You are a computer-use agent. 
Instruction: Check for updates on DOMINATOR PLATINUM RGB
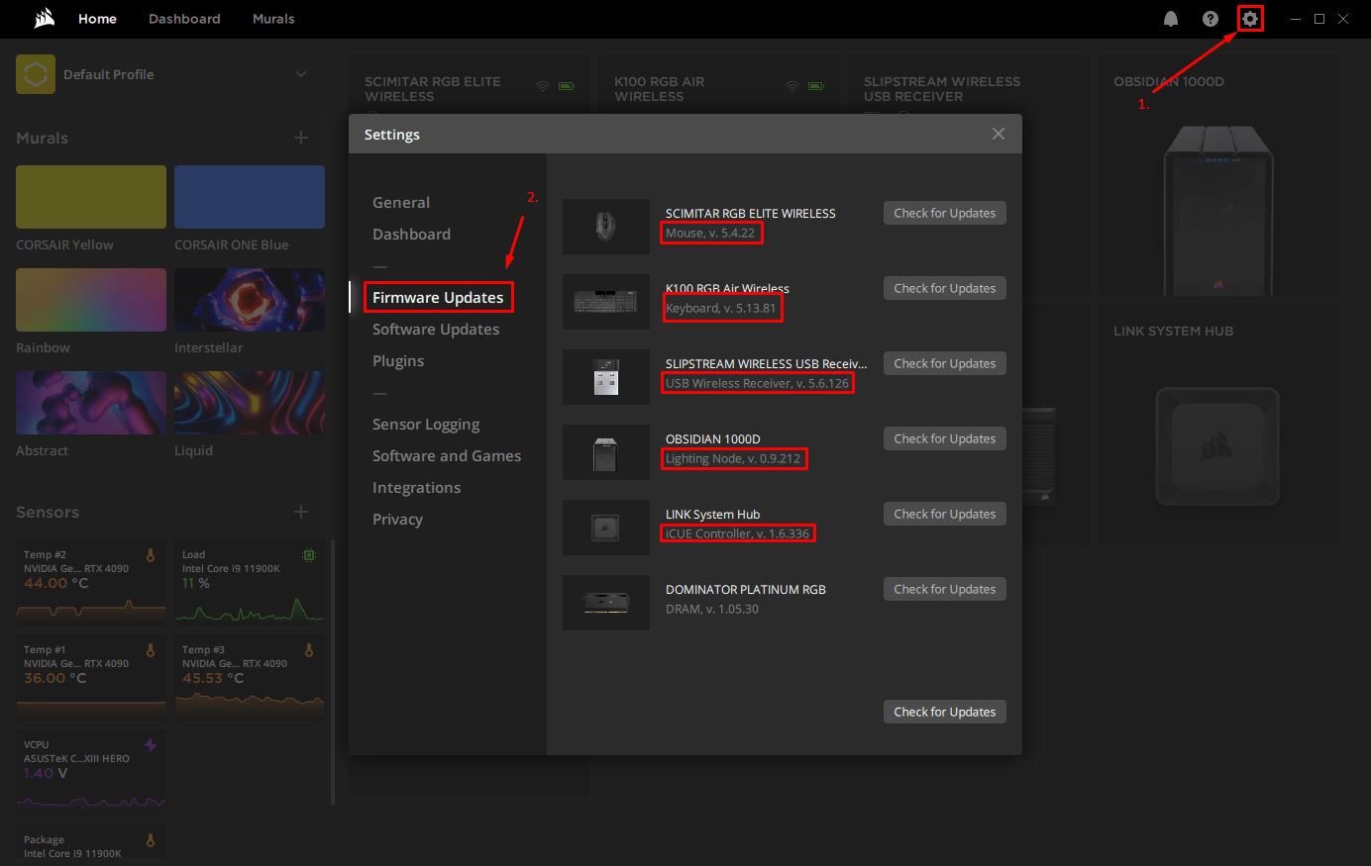coord(944,588)
